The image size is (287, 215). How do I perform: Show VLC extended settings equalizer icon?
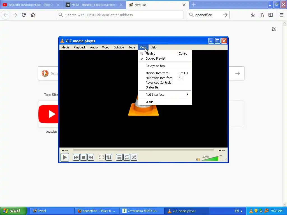tap(109, 157)
